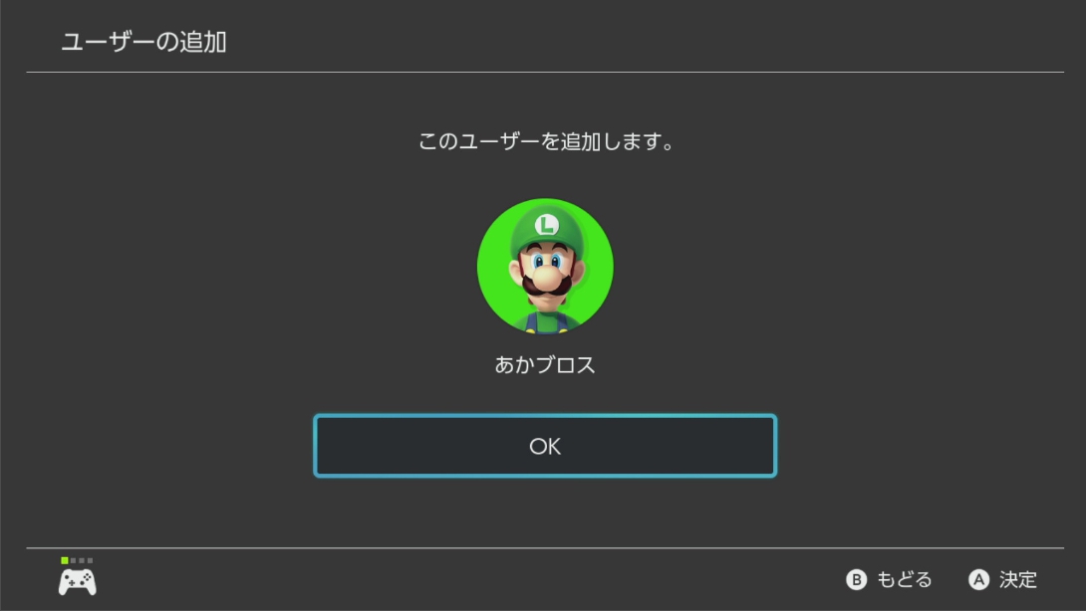Click the controller icon in the footer
Viewport: 1086px width, 611px height.
[x=77, y=581]
